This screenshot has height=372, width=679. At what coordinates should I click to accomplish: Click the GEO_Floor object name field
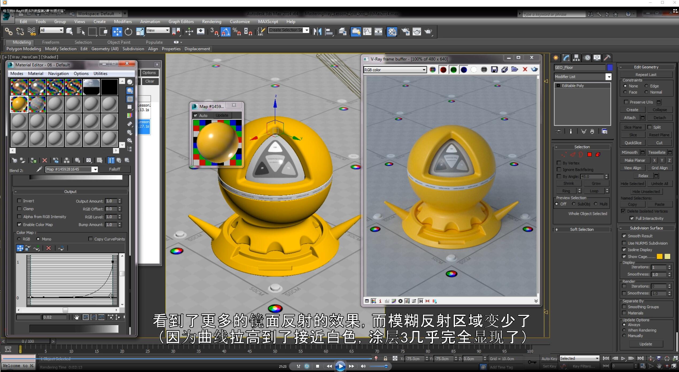point(579,67)
